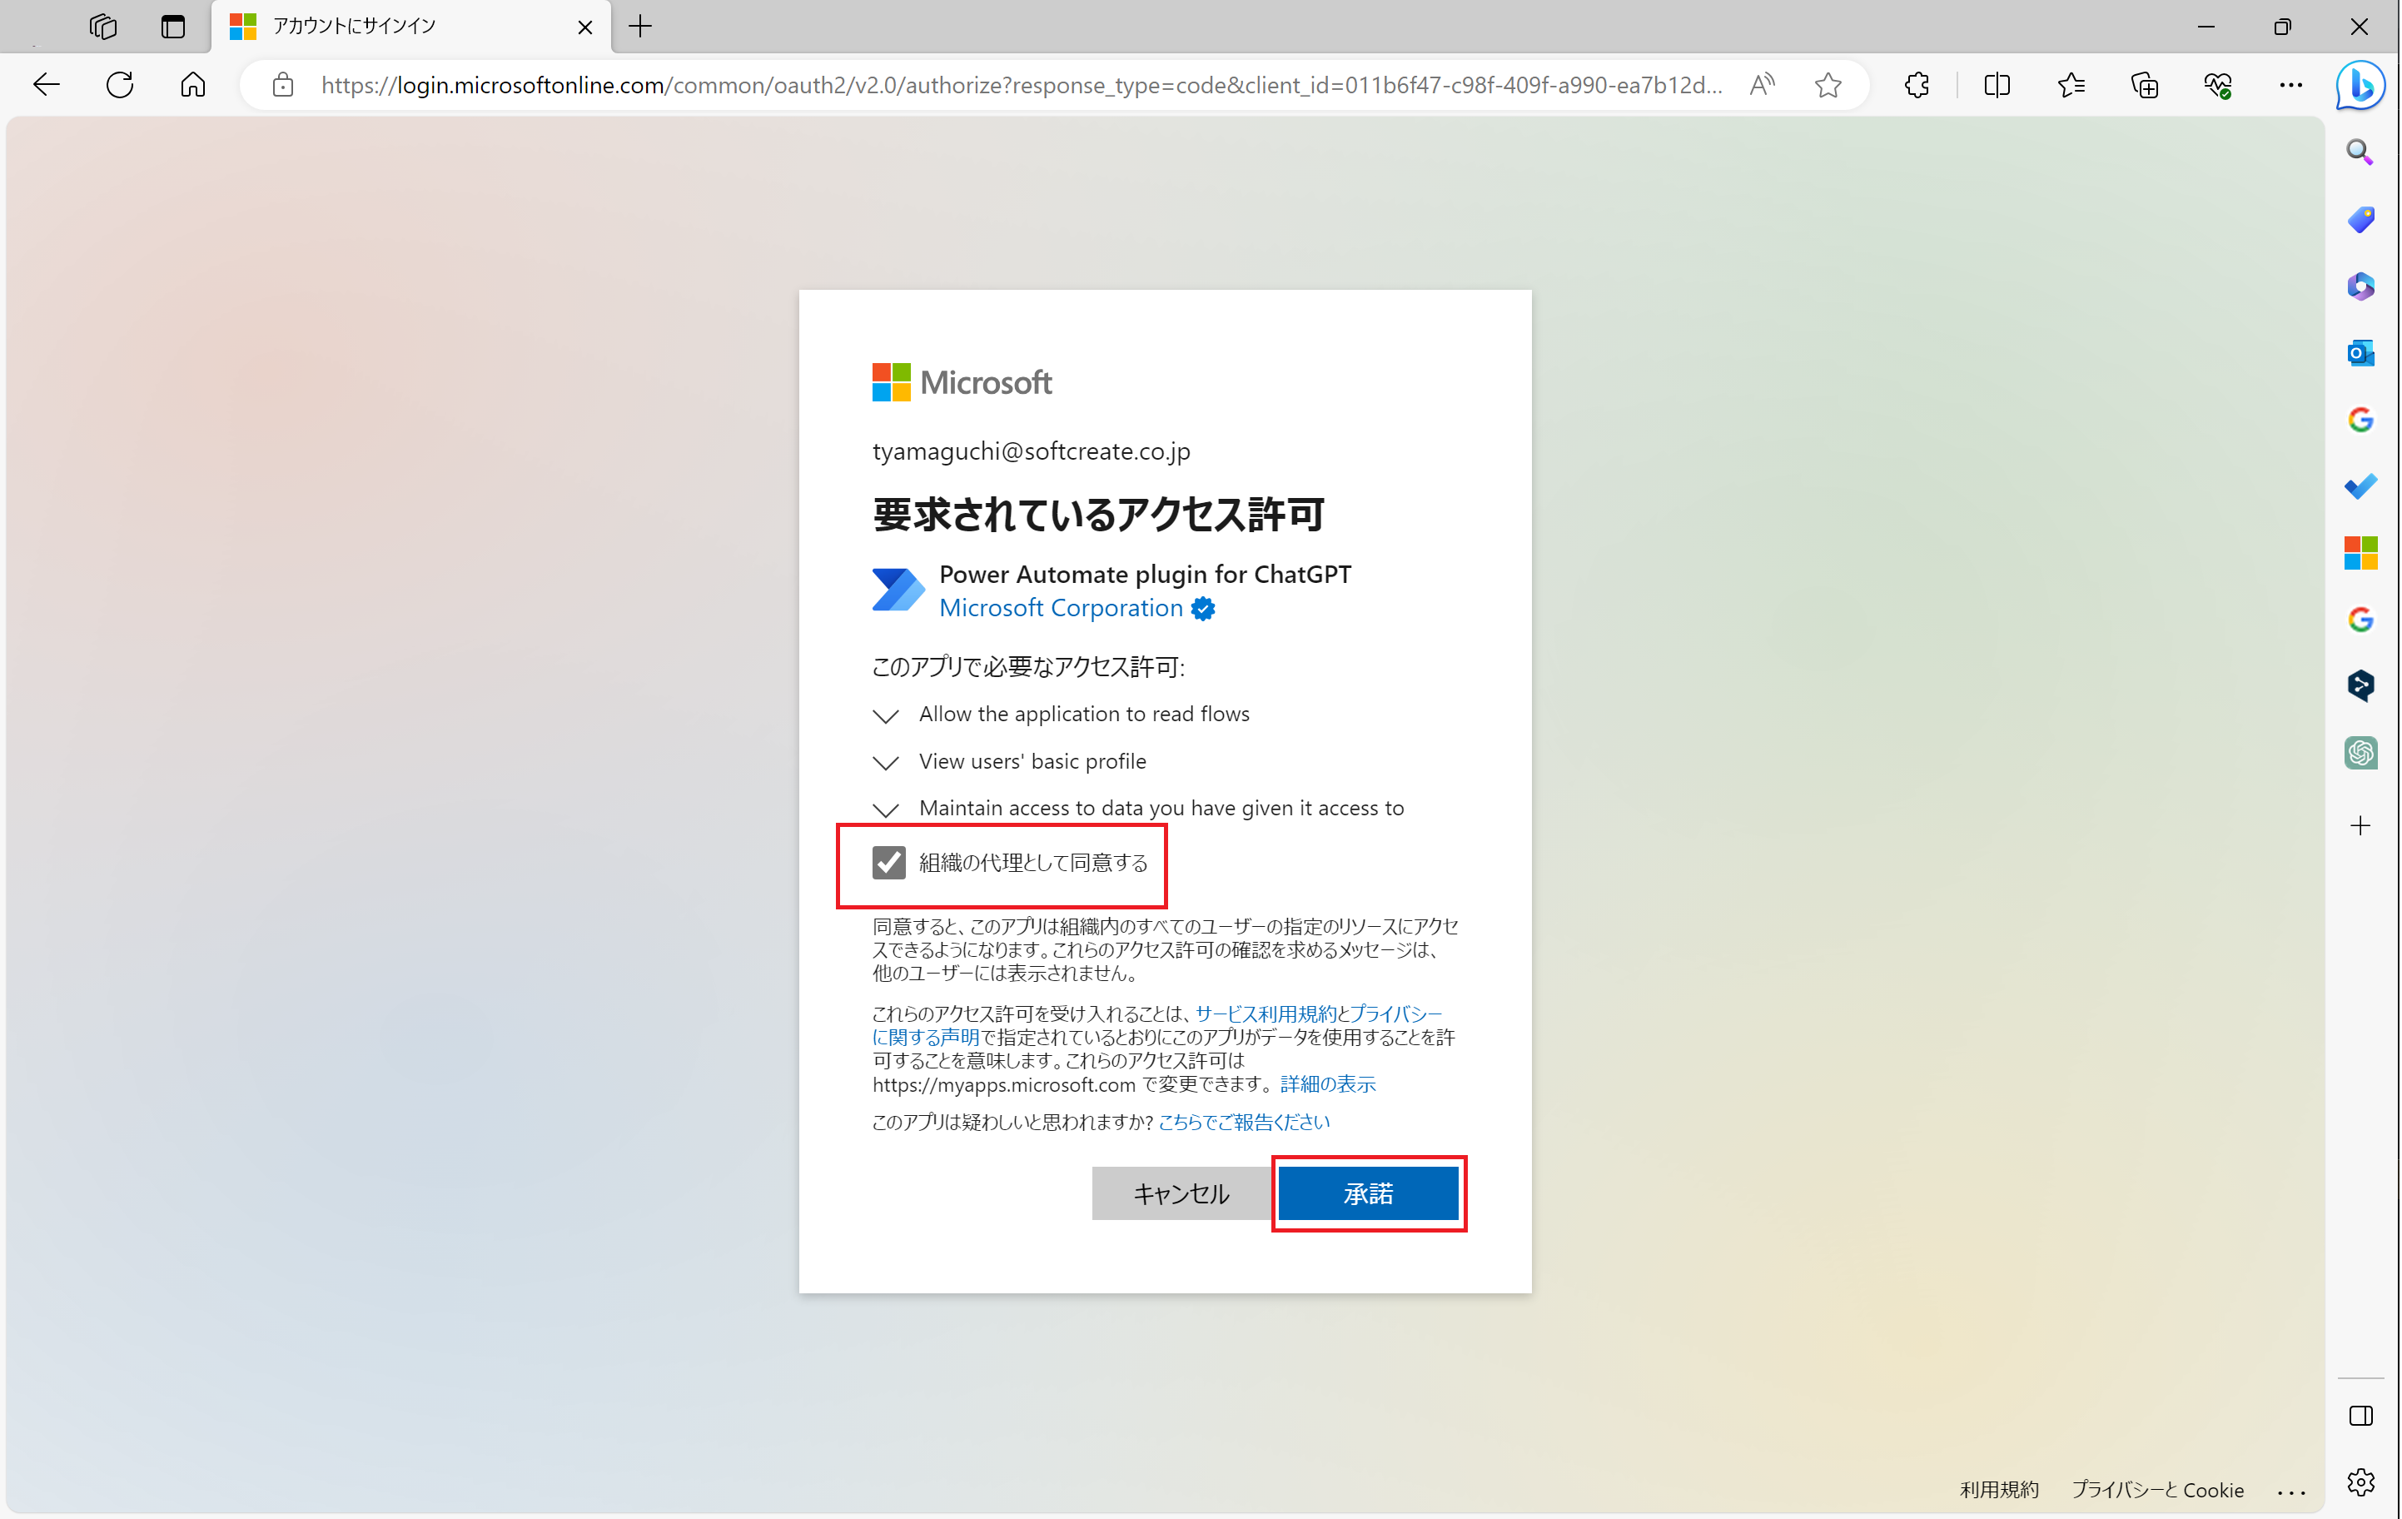Open tab actions menu icon

click(172, 27)
